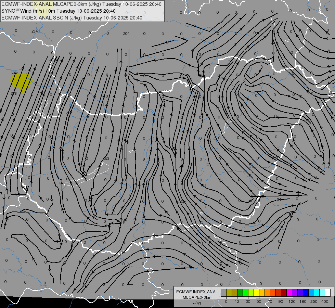The image size is (335, 308).
Task: Click the map value '204'
Action: [x=126, y=34]
